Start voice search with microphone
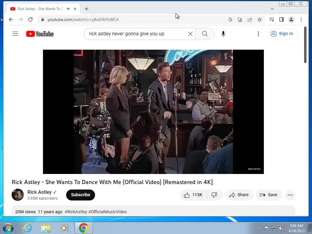Screen dimensions: 312x234 [x=223, y=34]
